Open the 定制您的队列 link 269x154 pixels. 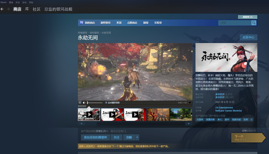click(248, 131)
